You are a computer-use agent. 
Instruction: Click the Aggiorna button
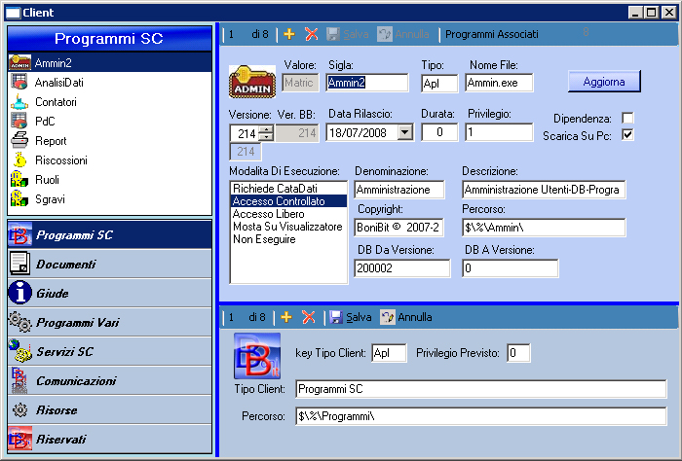604,81
